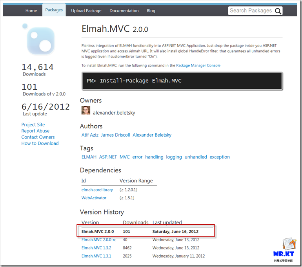Click Contact Owners link
This screenshot has width=302, height=267.
pos(38,137)
